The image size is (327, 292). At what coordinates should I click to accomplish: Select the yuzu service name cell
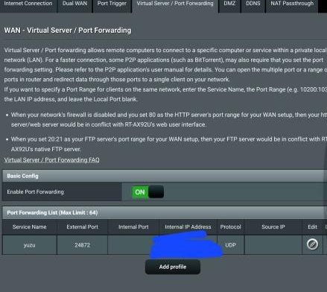coord(30,245)
